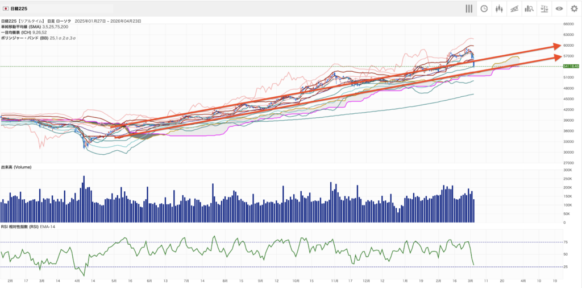Click the Japan flag icon beside 日経225

click(5, 9)
